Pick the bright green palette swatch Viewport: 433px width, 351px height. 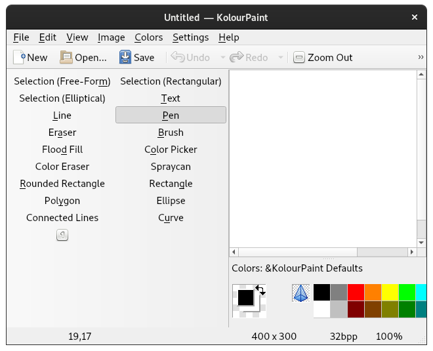[407, 292]
